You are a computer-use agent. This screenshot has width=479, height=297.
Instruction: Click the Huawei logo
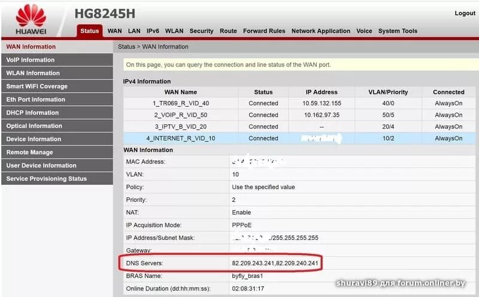coord(31,20)
